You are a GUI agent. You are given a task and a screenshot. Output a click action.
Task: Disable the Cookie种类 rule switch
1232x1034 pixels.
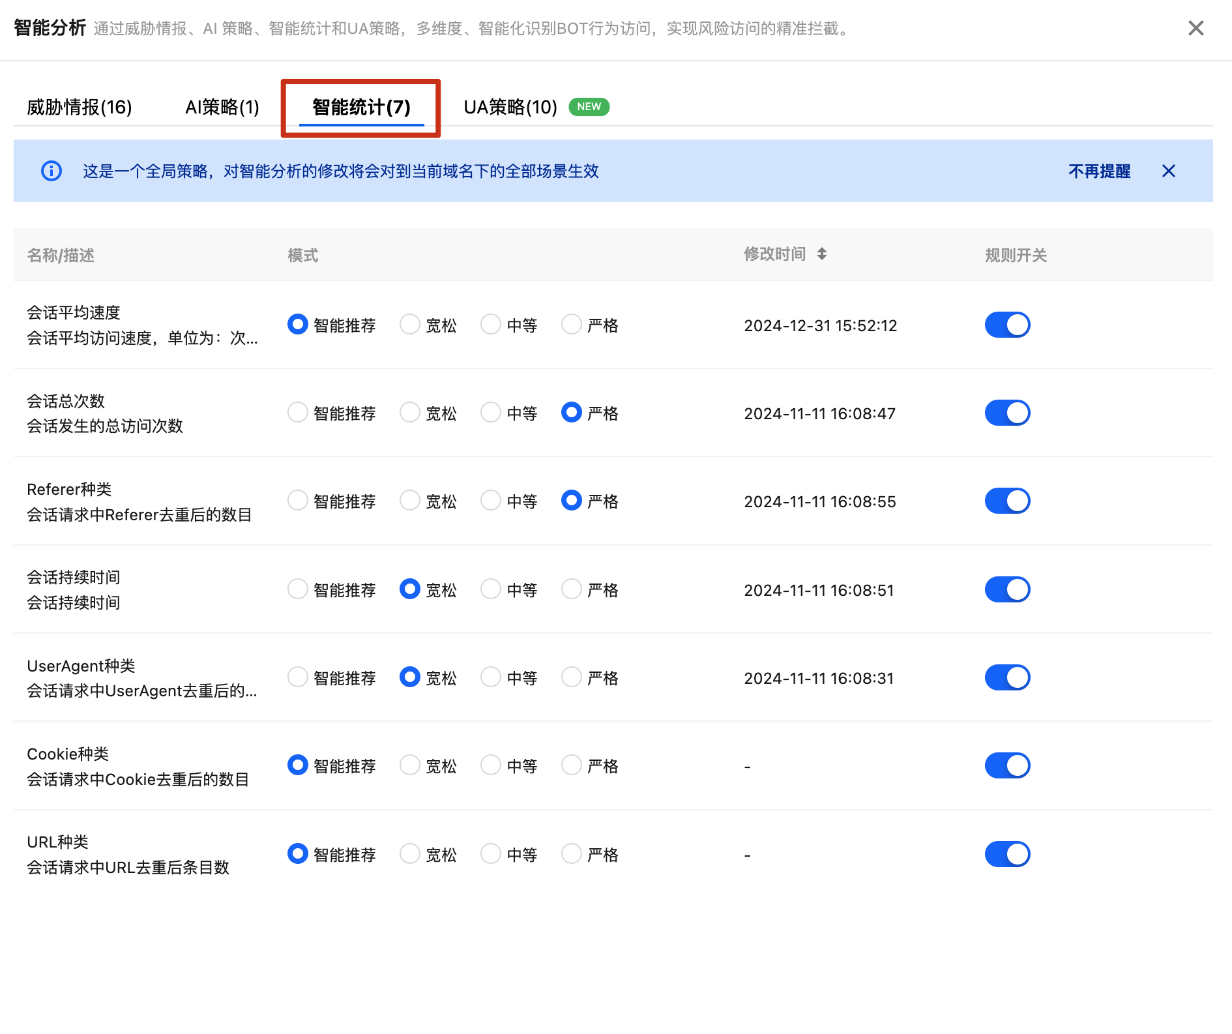pos(1007,765)
